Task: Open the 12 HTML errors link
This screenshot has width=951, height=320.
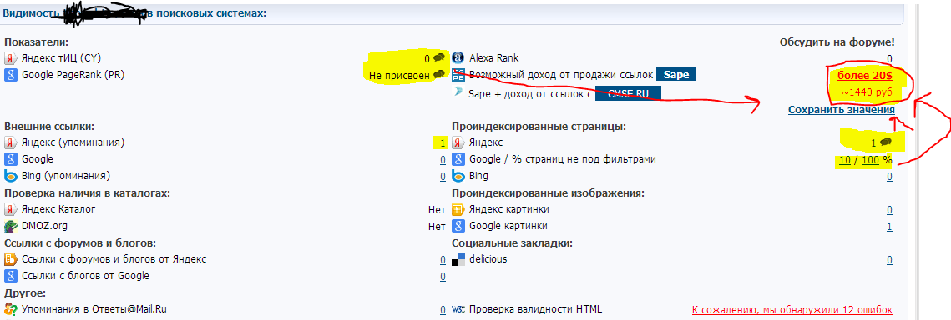Action: click(x=792, y=310)
